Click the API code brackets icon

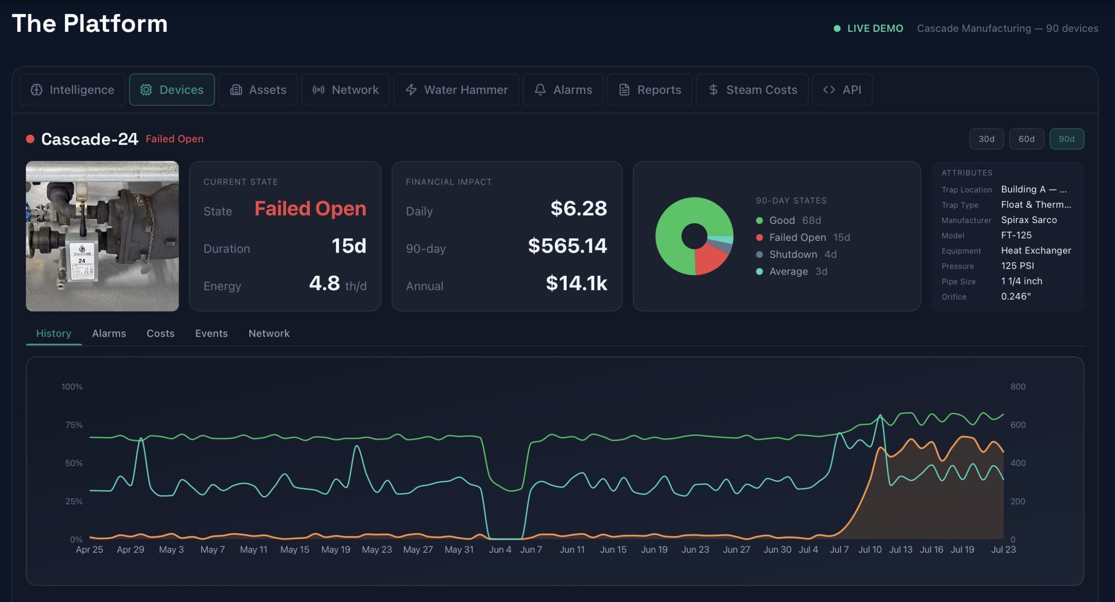pos(829,90)
